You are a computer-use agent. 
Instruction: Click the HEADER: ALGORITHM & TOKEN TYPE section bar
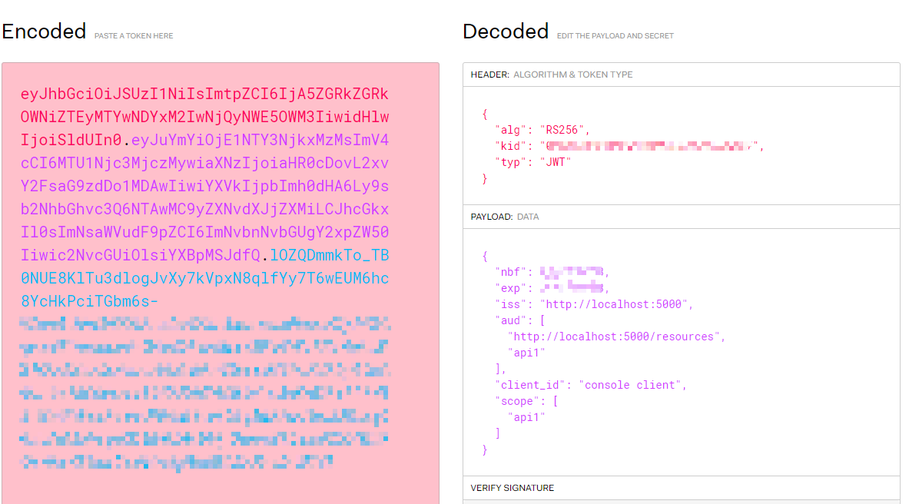[682, 75]
